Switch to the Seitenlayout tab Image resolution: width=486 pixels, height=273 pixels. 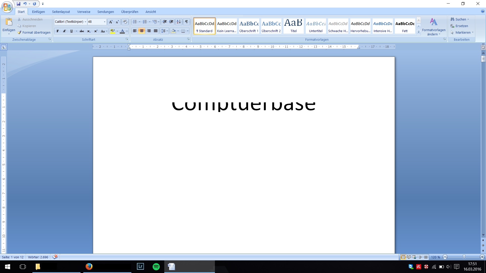point(61,12)
